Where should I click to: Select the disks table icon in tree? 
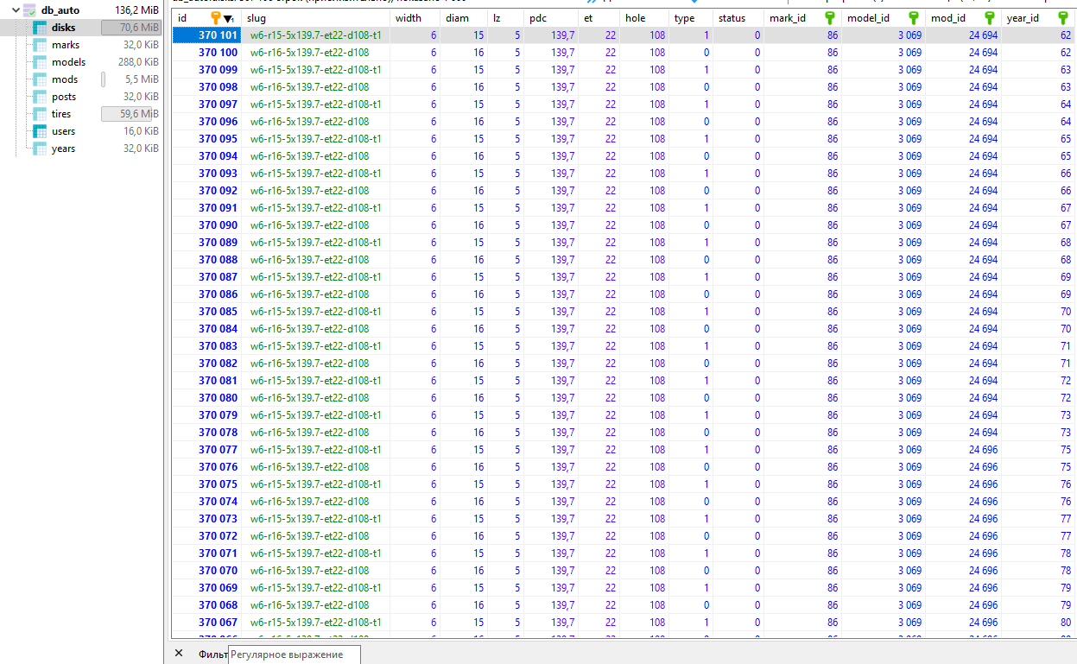click(40, 28)
